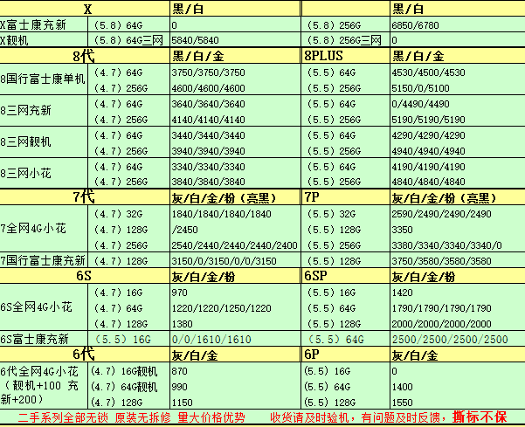Select the price 4600/4600/4600
This screenshot has height=427, width=525.
208,88
